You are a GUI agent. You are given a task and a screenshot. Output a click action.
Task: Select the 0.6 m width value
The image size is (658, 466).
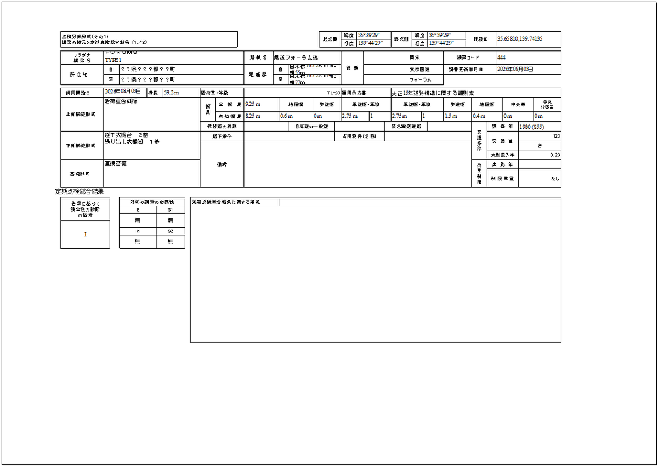[287, 116]
